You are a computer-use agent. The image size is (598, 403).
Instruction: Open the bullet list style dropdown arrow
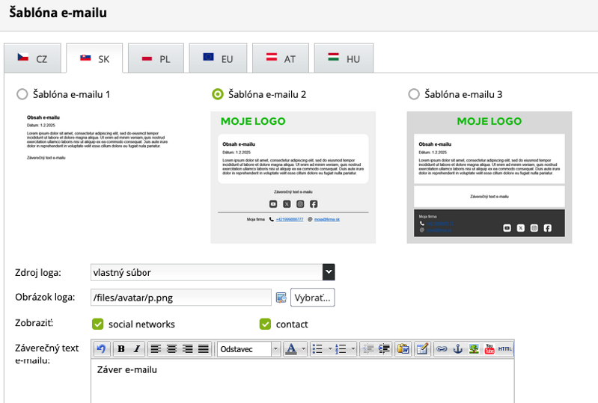tap(329, 349)
